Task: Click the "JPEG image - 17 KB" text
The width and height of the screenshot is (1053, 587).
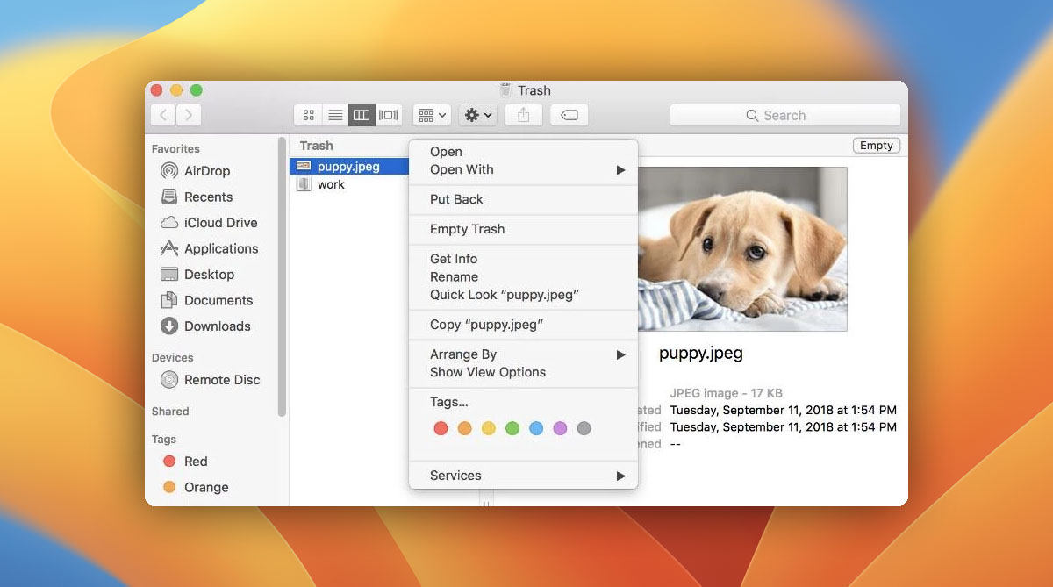Action: coord(726,393)
